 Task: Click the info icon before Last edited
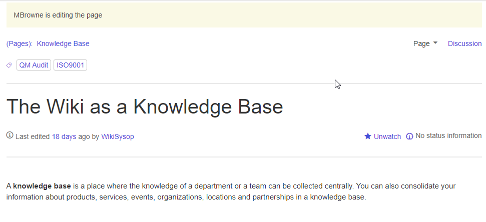coord(10,135)
